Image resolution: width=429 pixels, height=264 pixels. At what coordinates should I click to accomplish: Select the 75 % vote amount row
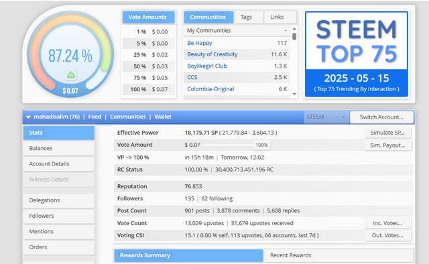click(148, 78)
